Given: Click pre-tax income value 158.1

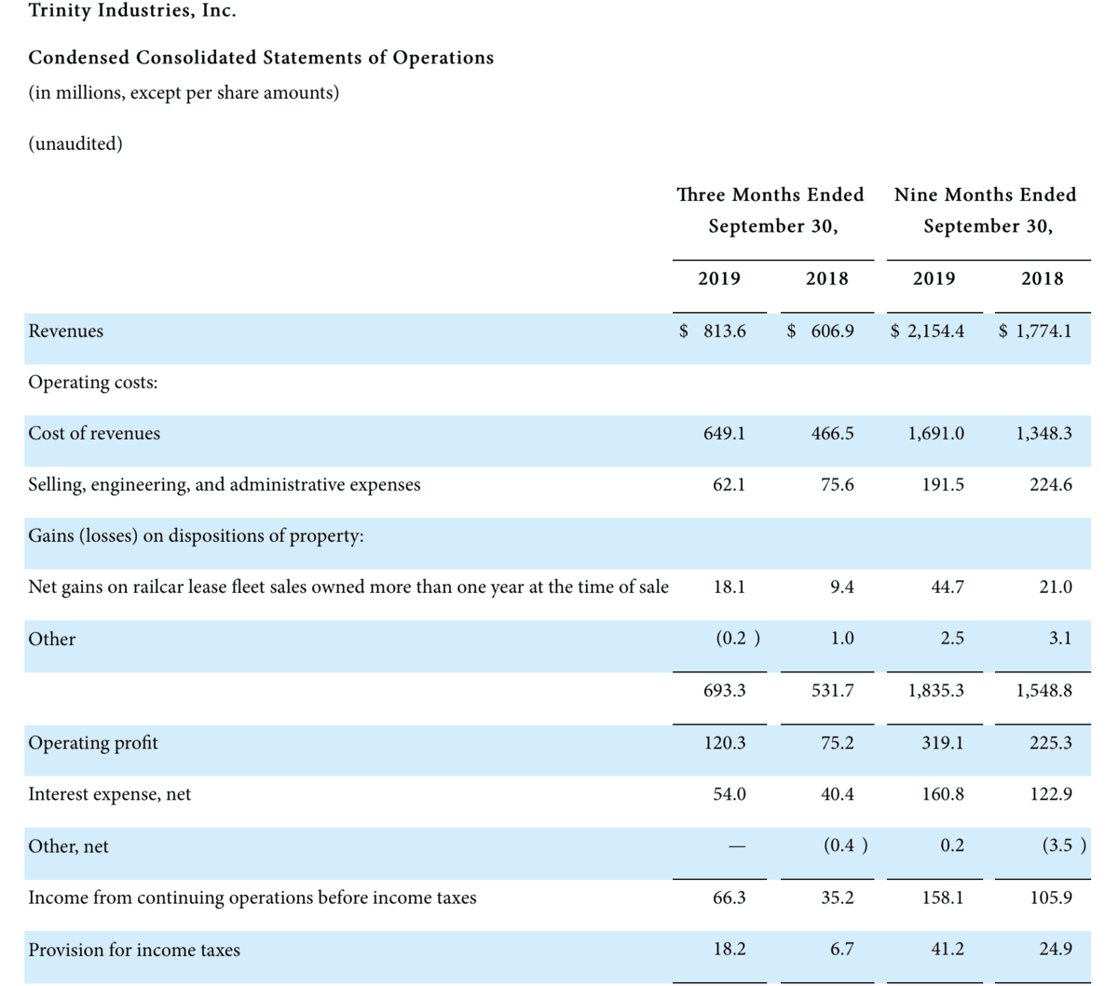Looking at the screenshot, I should point(943,898).
